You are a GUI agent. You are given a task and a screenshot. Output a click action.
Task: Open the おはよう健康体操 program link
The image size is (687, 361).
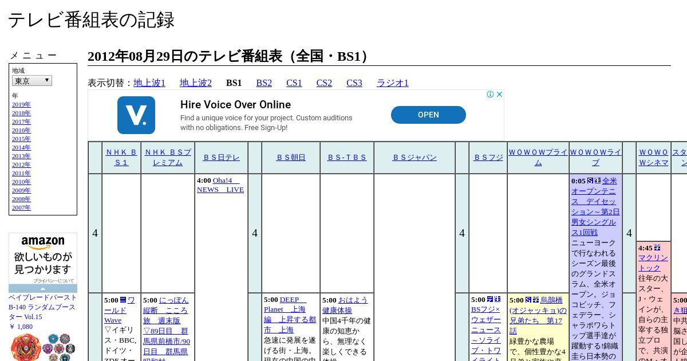coord(345,305)
